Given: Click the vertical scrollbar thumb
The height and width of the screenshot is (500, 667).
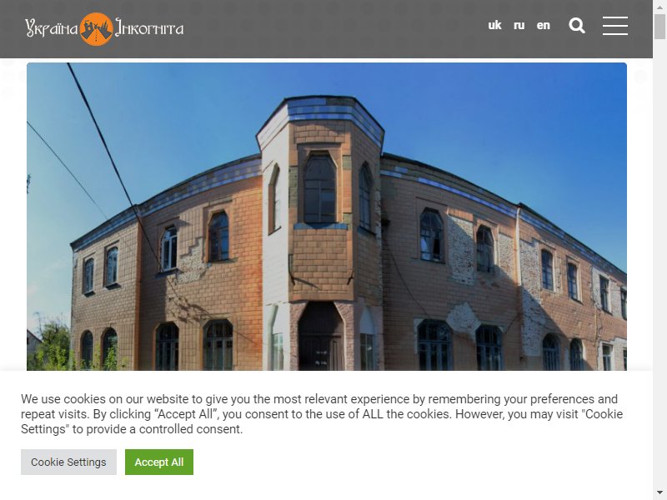Looking at the screenshot, I should click(x=659, y=27).
